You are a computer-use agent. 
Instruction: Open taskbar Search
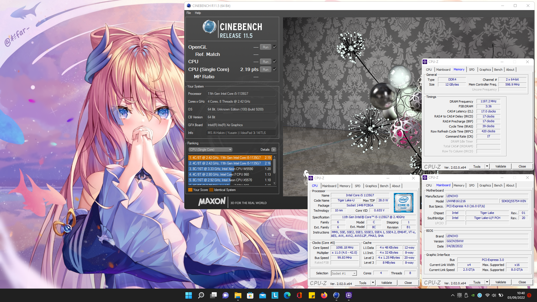201,295
